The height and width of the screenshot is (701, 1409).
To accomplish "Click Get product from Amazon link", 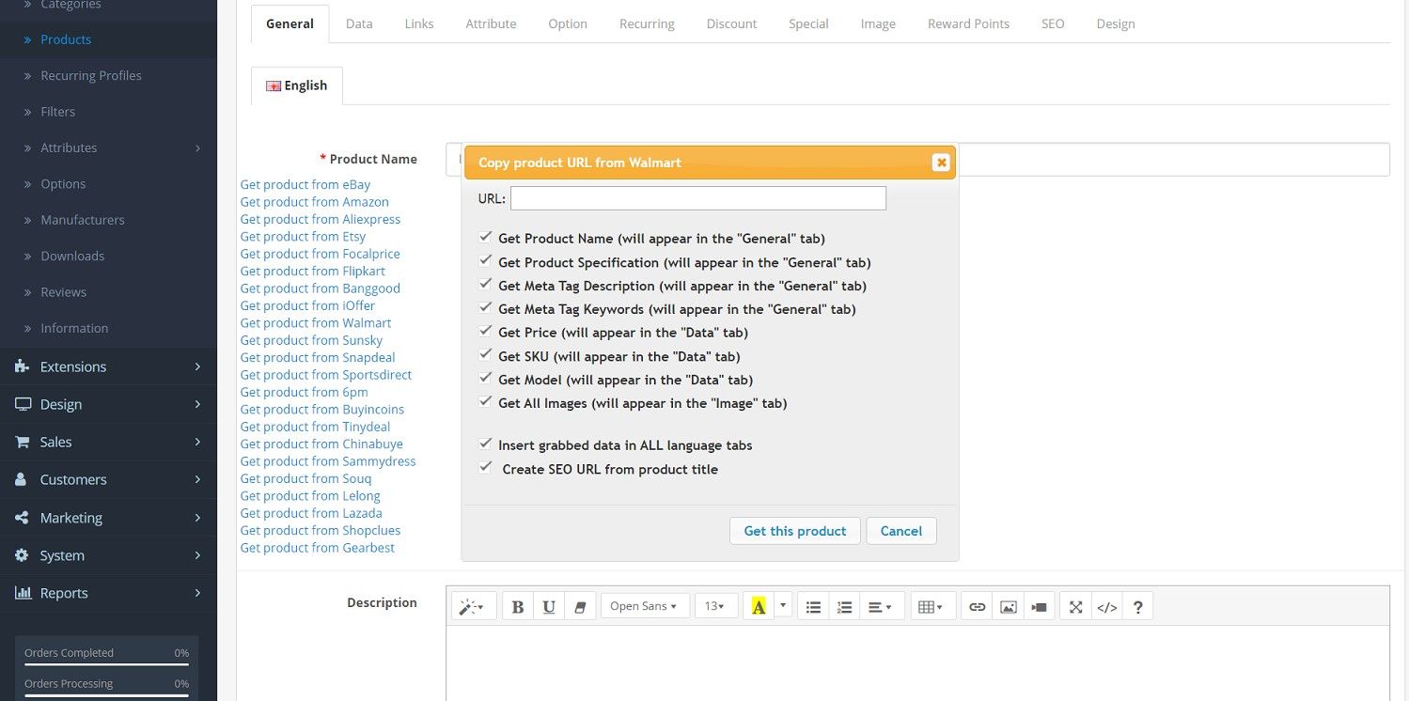I will 314,202.
